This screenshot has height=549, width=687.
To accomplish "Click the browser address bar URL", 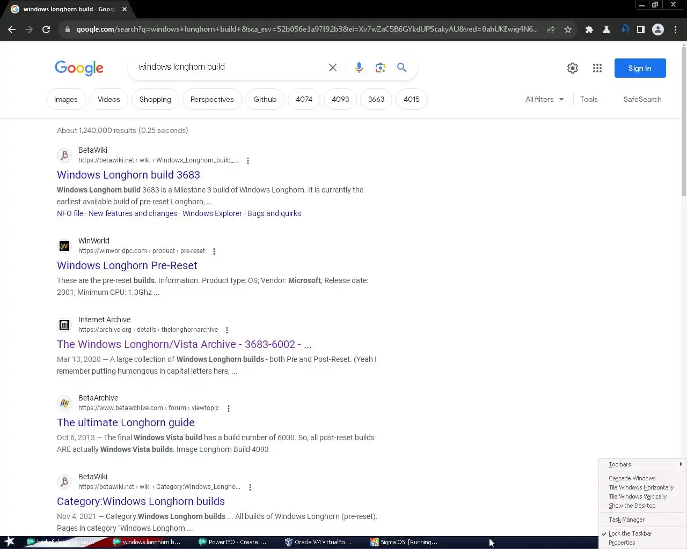I will point(306,29).
